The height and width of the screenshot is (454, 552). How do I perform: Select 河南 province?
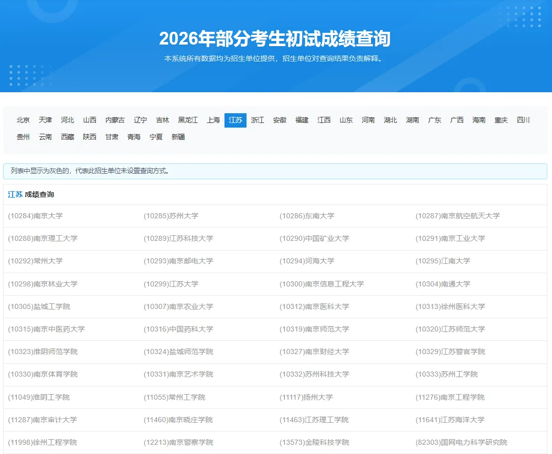tap(368, 120)
